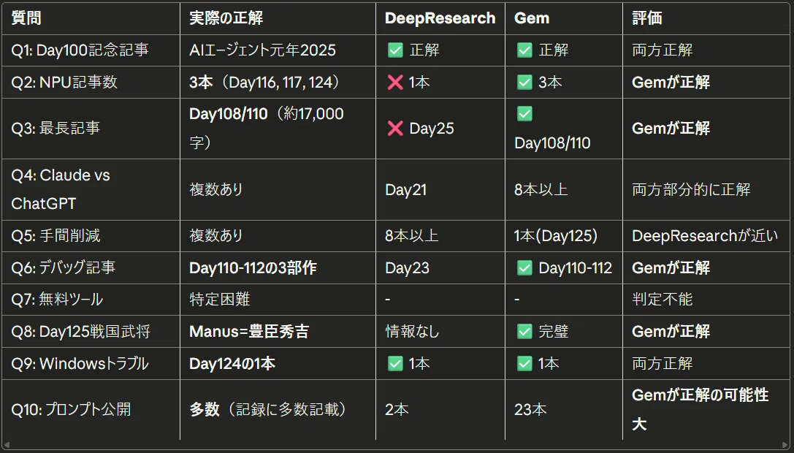Screen dimensions: 794x453
Task: Select the Q7: 無料ツール row label
Action: tap(91, 300)
